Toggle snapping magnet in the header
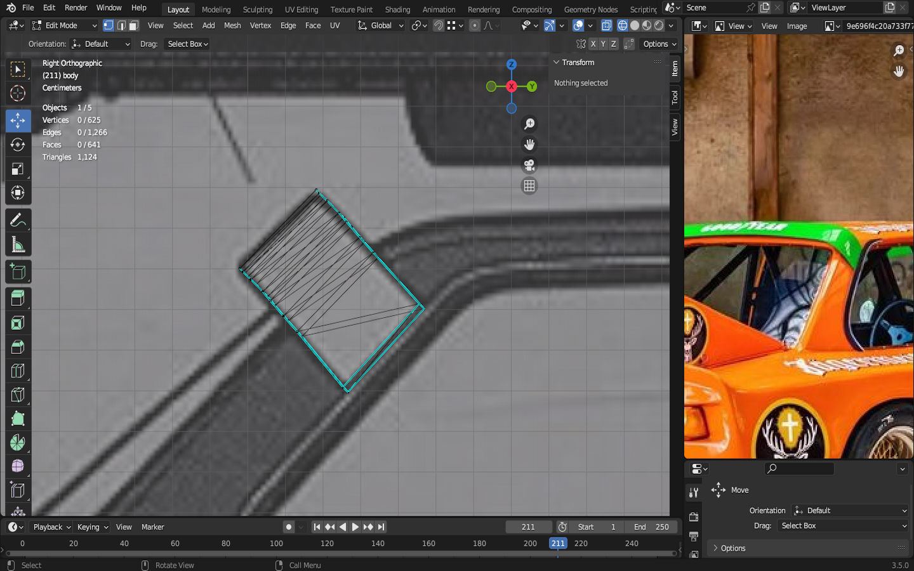 439,25
